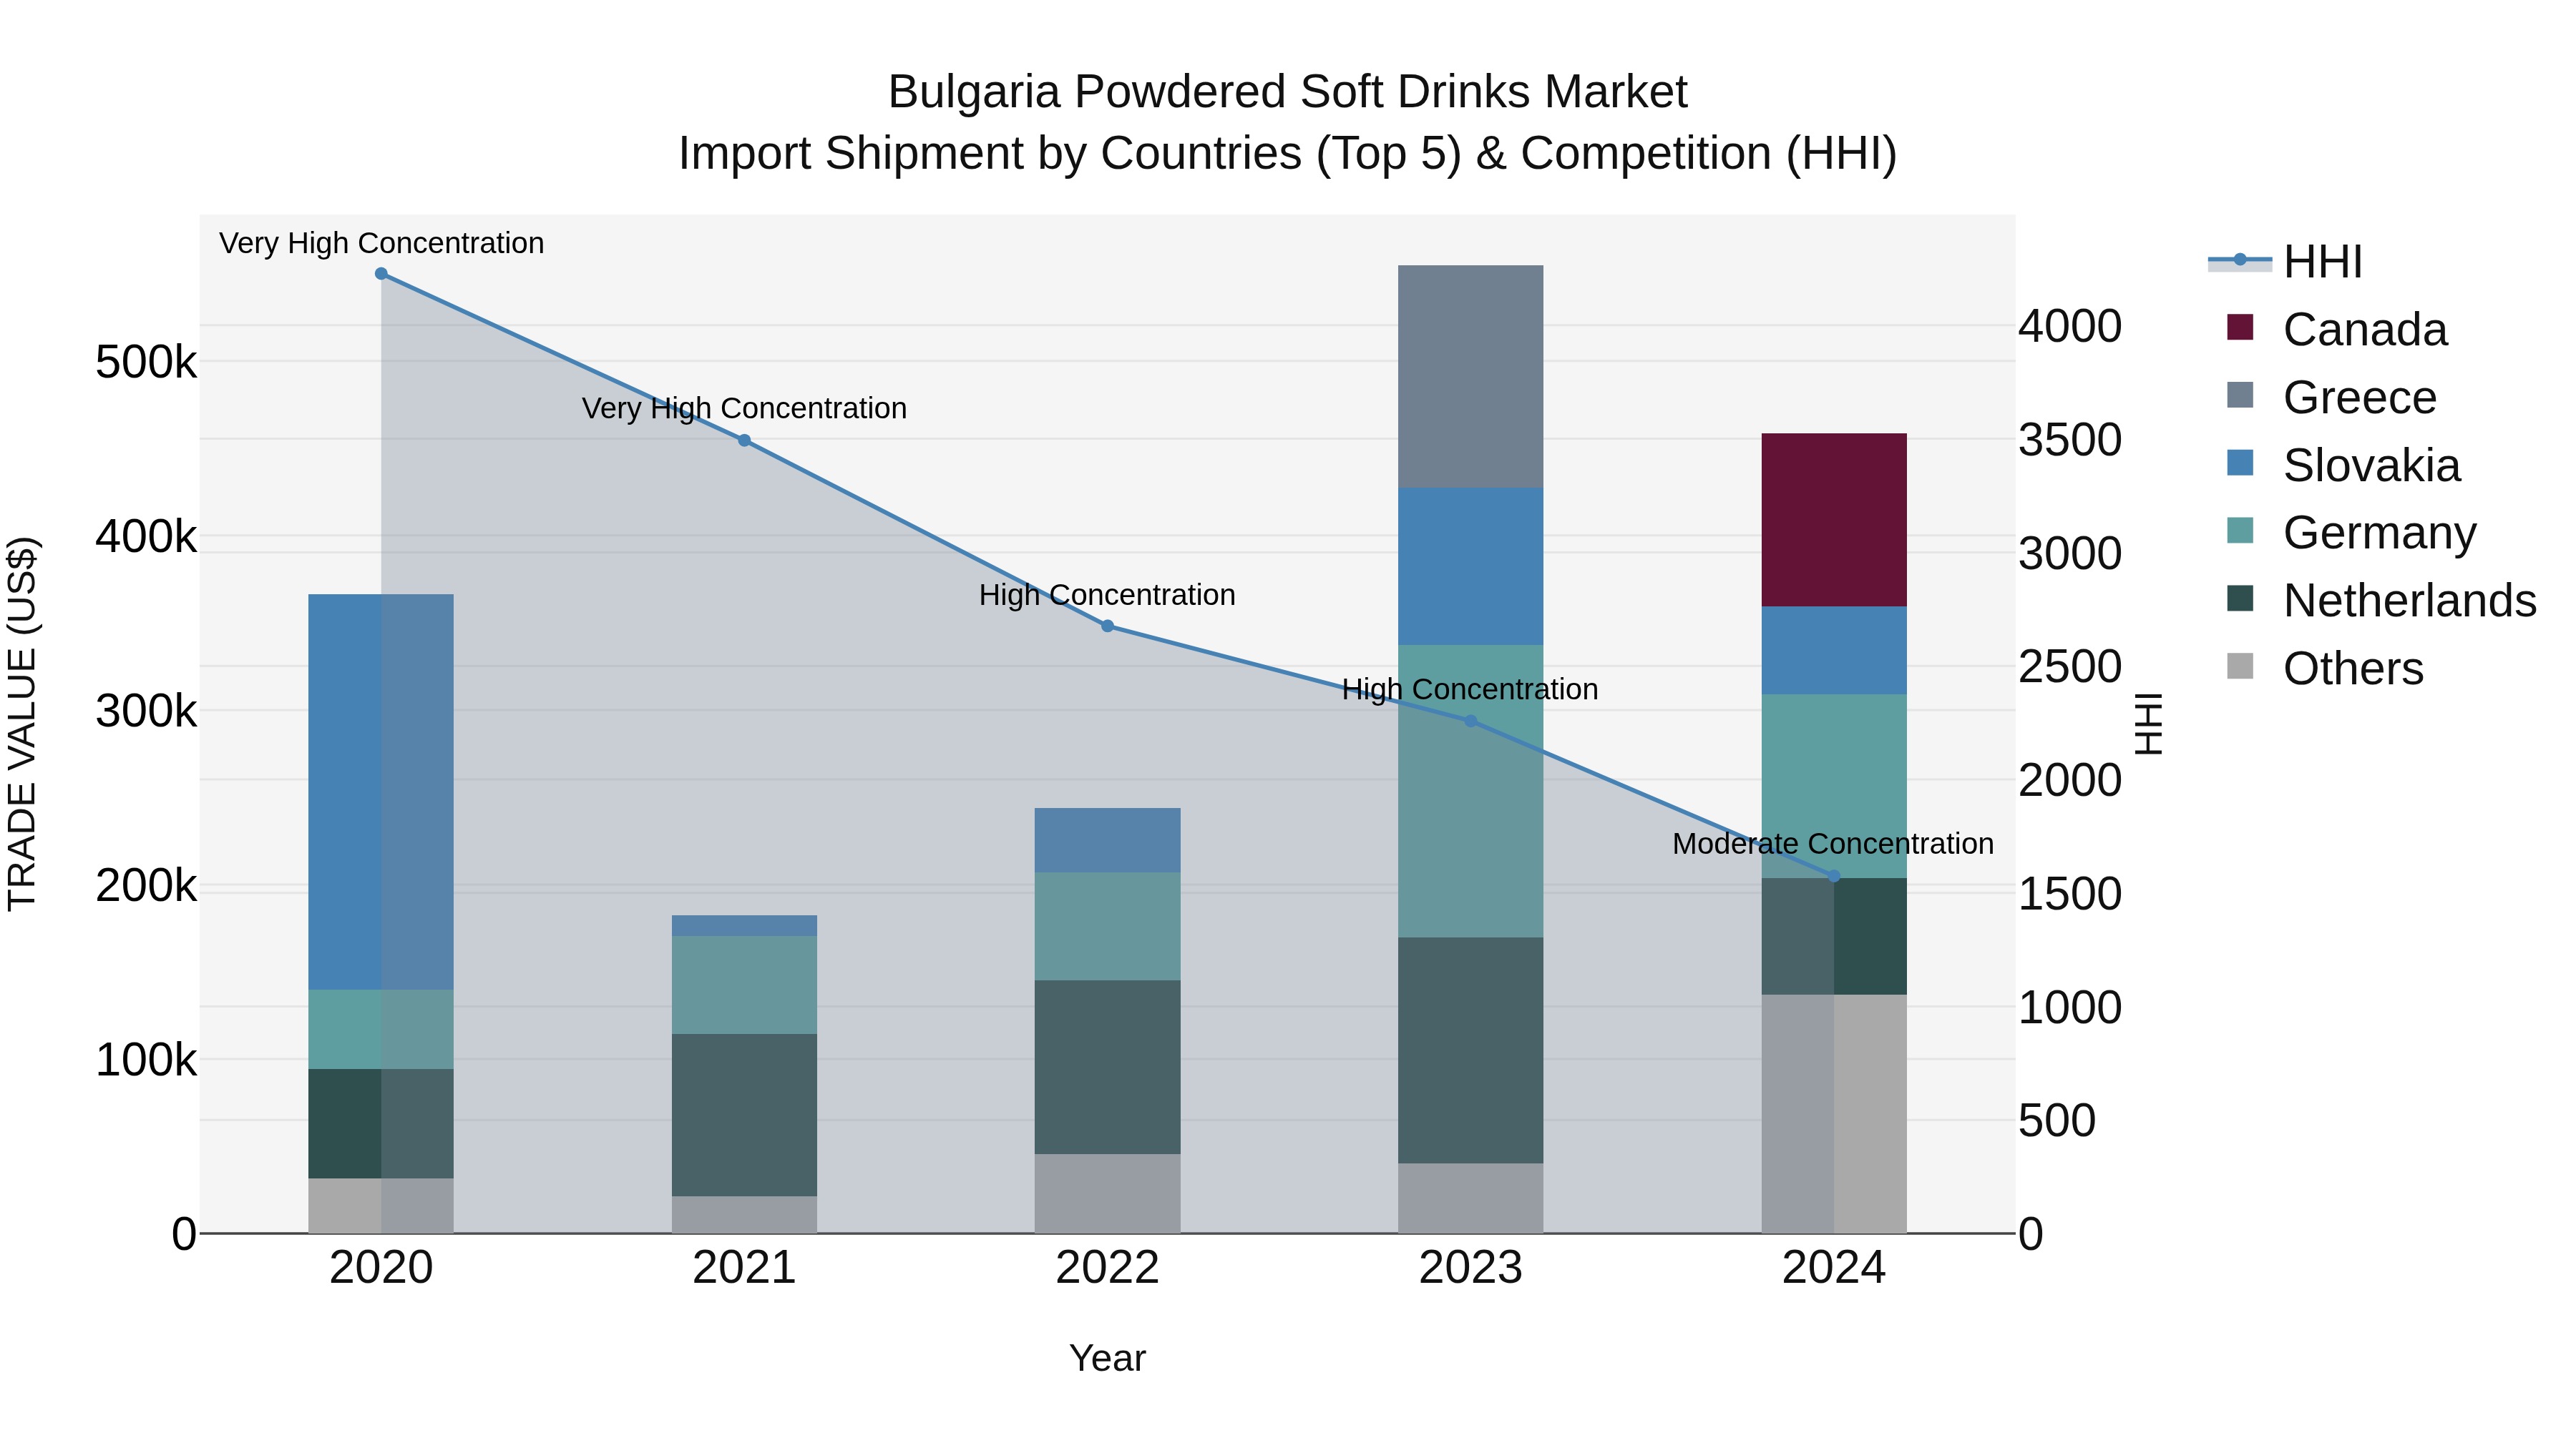
Task: Click the Netherlands segment of 2020 bar
Action: (x=381, y=1124)
